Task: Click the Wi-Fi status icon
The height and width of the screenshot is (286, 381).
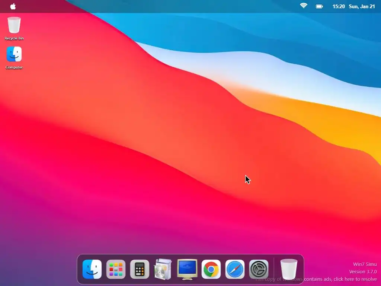Action: [304, 6]
